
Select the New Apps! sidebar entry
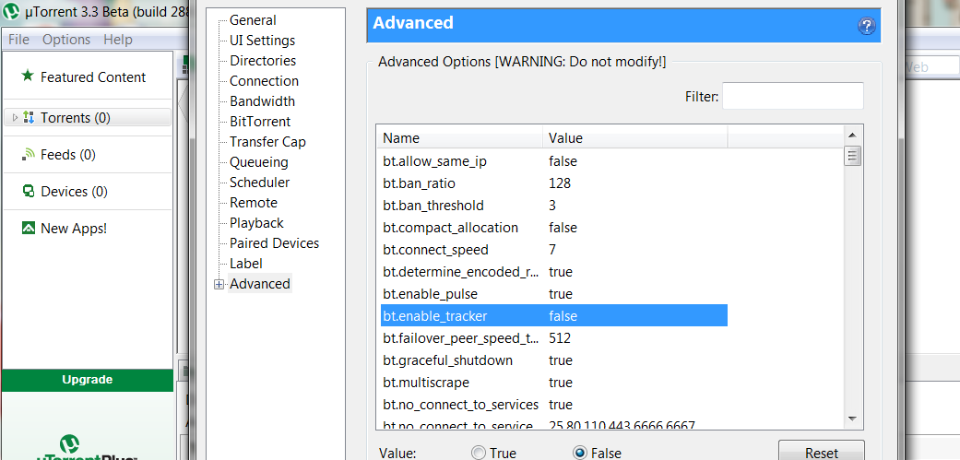pos(74,229)
